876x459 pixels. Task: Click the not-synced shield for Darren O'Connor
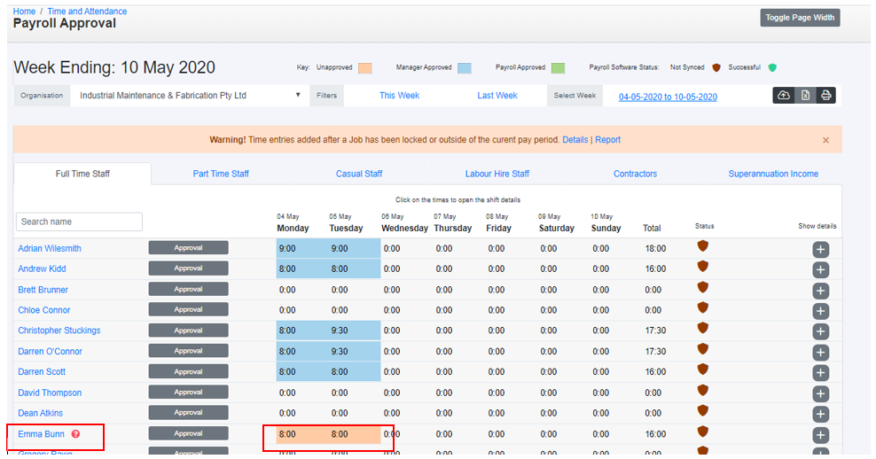703,348
